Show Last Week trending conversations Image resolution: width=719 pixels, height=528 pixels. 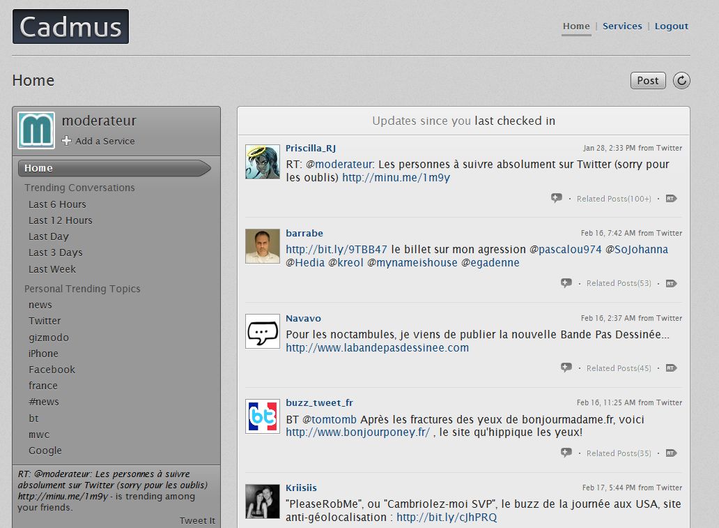52,269
